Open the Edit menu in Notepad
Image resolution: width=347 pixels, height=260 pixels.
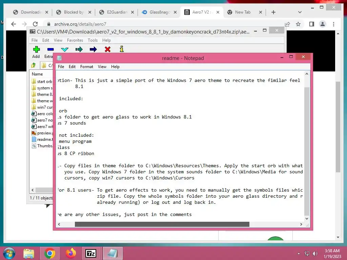(x=72, y=67)
